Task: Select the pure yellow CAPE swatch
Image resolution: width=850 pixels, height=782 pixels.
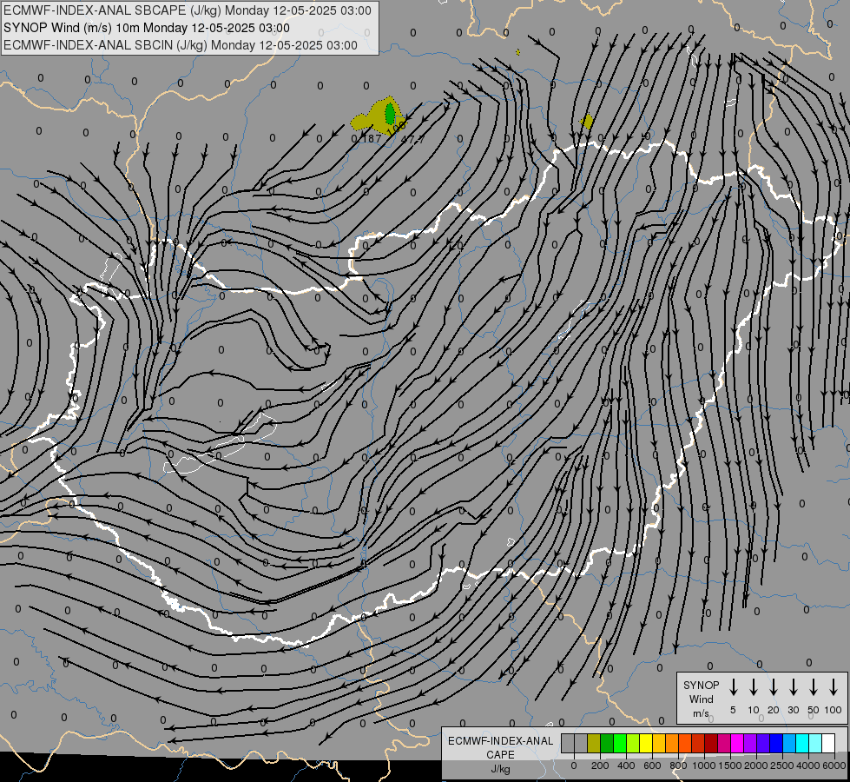Action: [646, 743]
